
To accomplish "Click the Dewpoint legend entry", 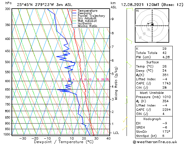I will (x=82, y=13).
